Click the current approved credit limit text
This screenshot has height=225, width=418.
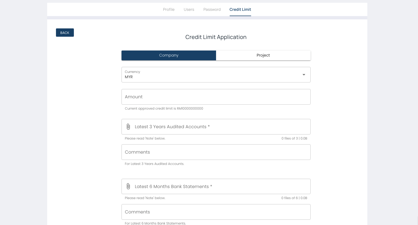point(164,109)
